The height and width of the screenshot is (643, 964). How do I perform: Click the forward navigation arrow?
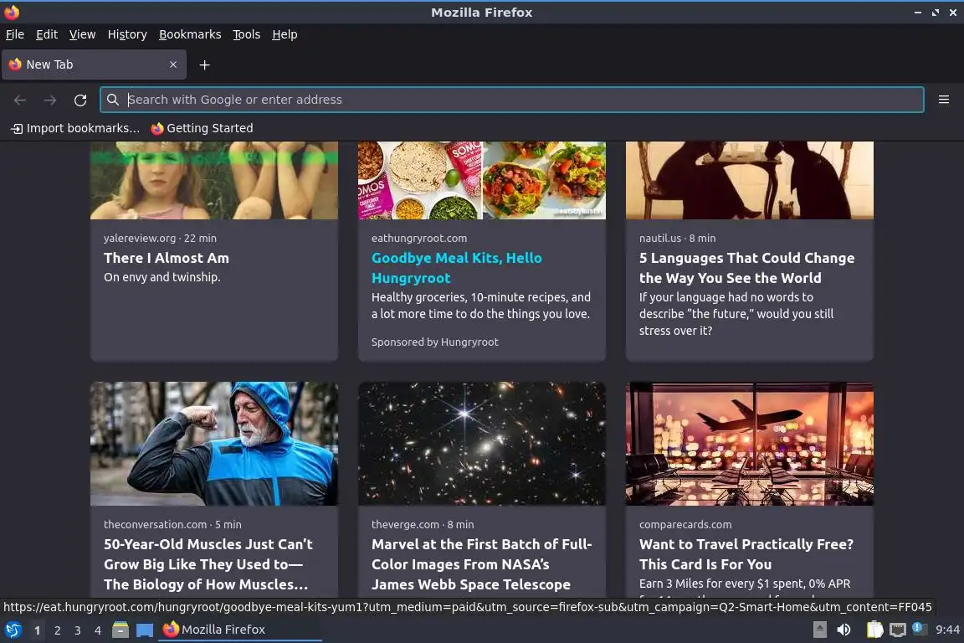click(50, 100)
